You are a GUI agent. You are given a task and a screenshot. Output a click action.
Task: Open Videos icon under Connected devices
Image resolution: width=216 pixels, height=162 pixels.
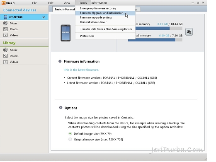pos(5,35)
